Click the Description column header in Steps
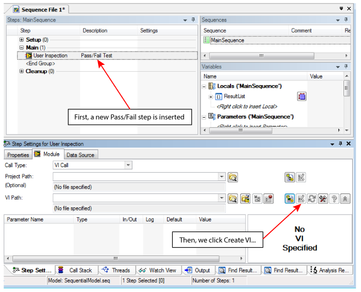Viewport: 361px width, 292px height. pos(109,30)
